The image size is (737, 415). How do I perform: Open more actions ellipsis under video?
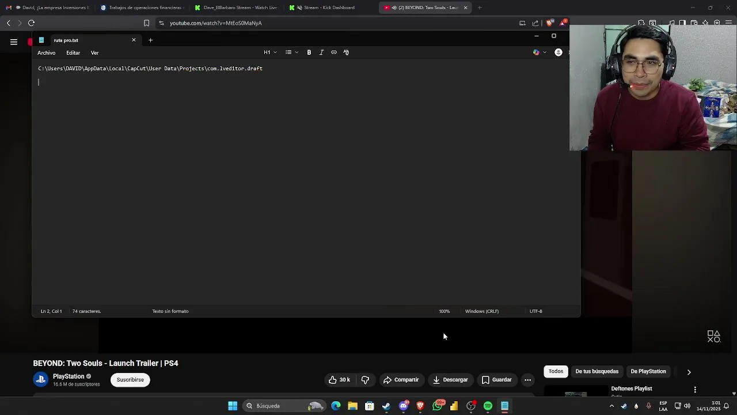tap(527, 380)
